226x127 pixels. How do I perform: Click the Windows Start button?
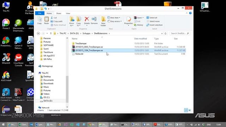[x=3, y=125]
